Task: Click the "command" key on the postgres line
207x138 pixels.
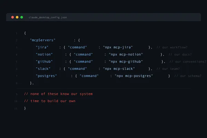Action: tap(89, 76)
